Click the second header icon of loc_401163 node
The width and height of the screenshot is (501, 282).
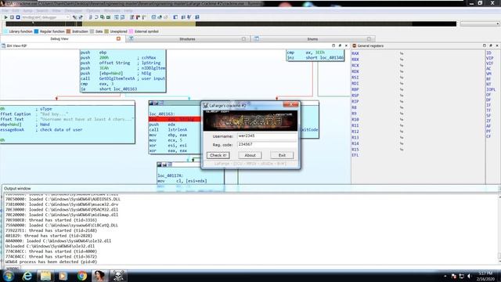coord(156,103)
